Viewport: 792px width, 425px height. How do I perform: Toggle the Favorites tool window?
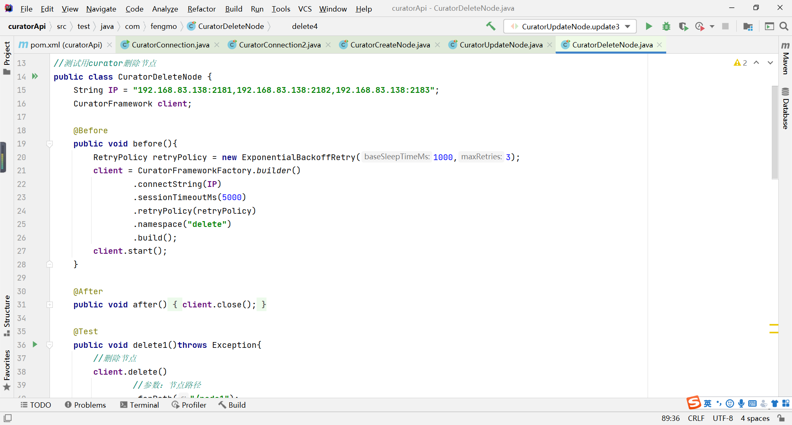[7, 370]
